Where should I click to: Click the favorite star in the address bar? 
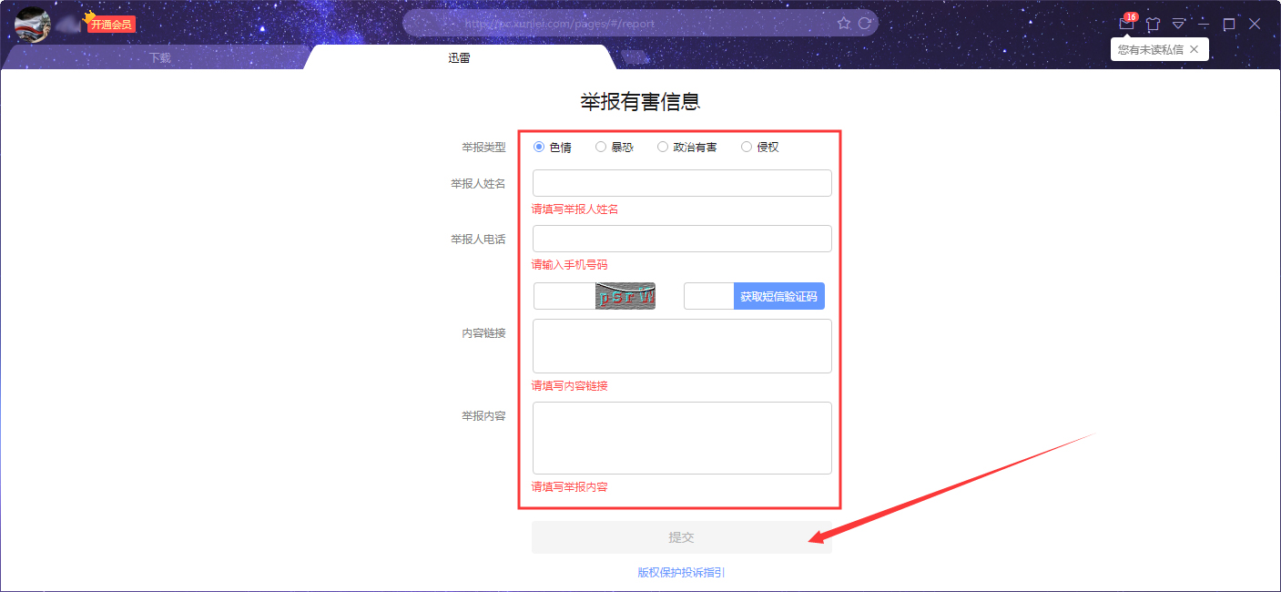click(x=843, y=23)
